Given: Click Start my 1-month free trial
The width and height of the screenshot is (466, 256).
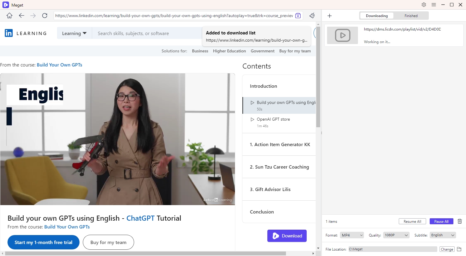Looking at the screenshot, I should (x=44, y=242).
